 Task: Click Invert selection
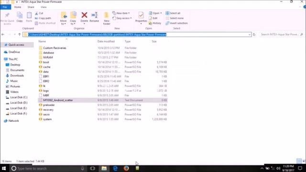(176, 23)
